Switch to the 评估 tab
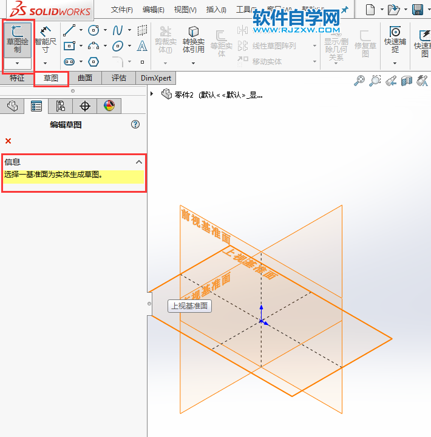431x437 pixels. (119, 78)
